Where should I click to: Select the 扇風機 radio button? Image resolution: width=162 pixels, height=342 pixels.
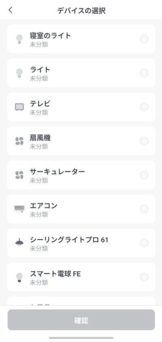[144, 141]
